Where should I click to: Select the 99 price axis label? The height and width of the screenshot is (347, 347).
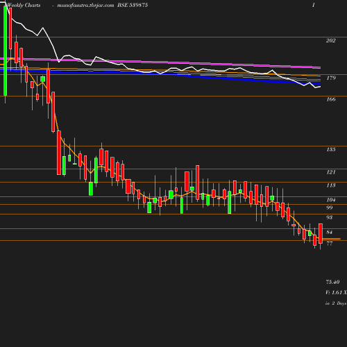(x=330, y=208)
